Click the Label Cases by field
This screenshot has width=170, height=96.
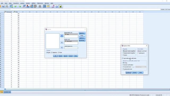click(x=71, y=48)
